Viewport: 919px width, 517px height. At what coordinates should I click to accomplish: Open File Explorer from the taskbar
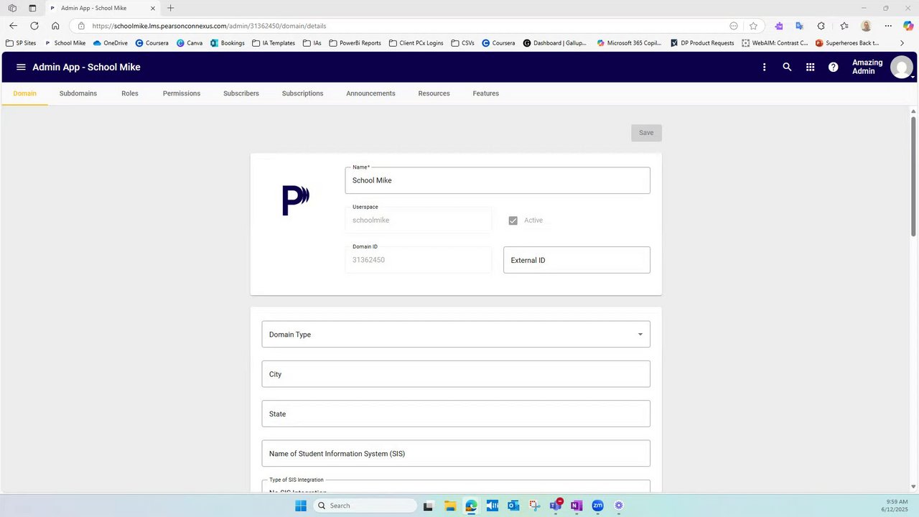coord(449,506)
